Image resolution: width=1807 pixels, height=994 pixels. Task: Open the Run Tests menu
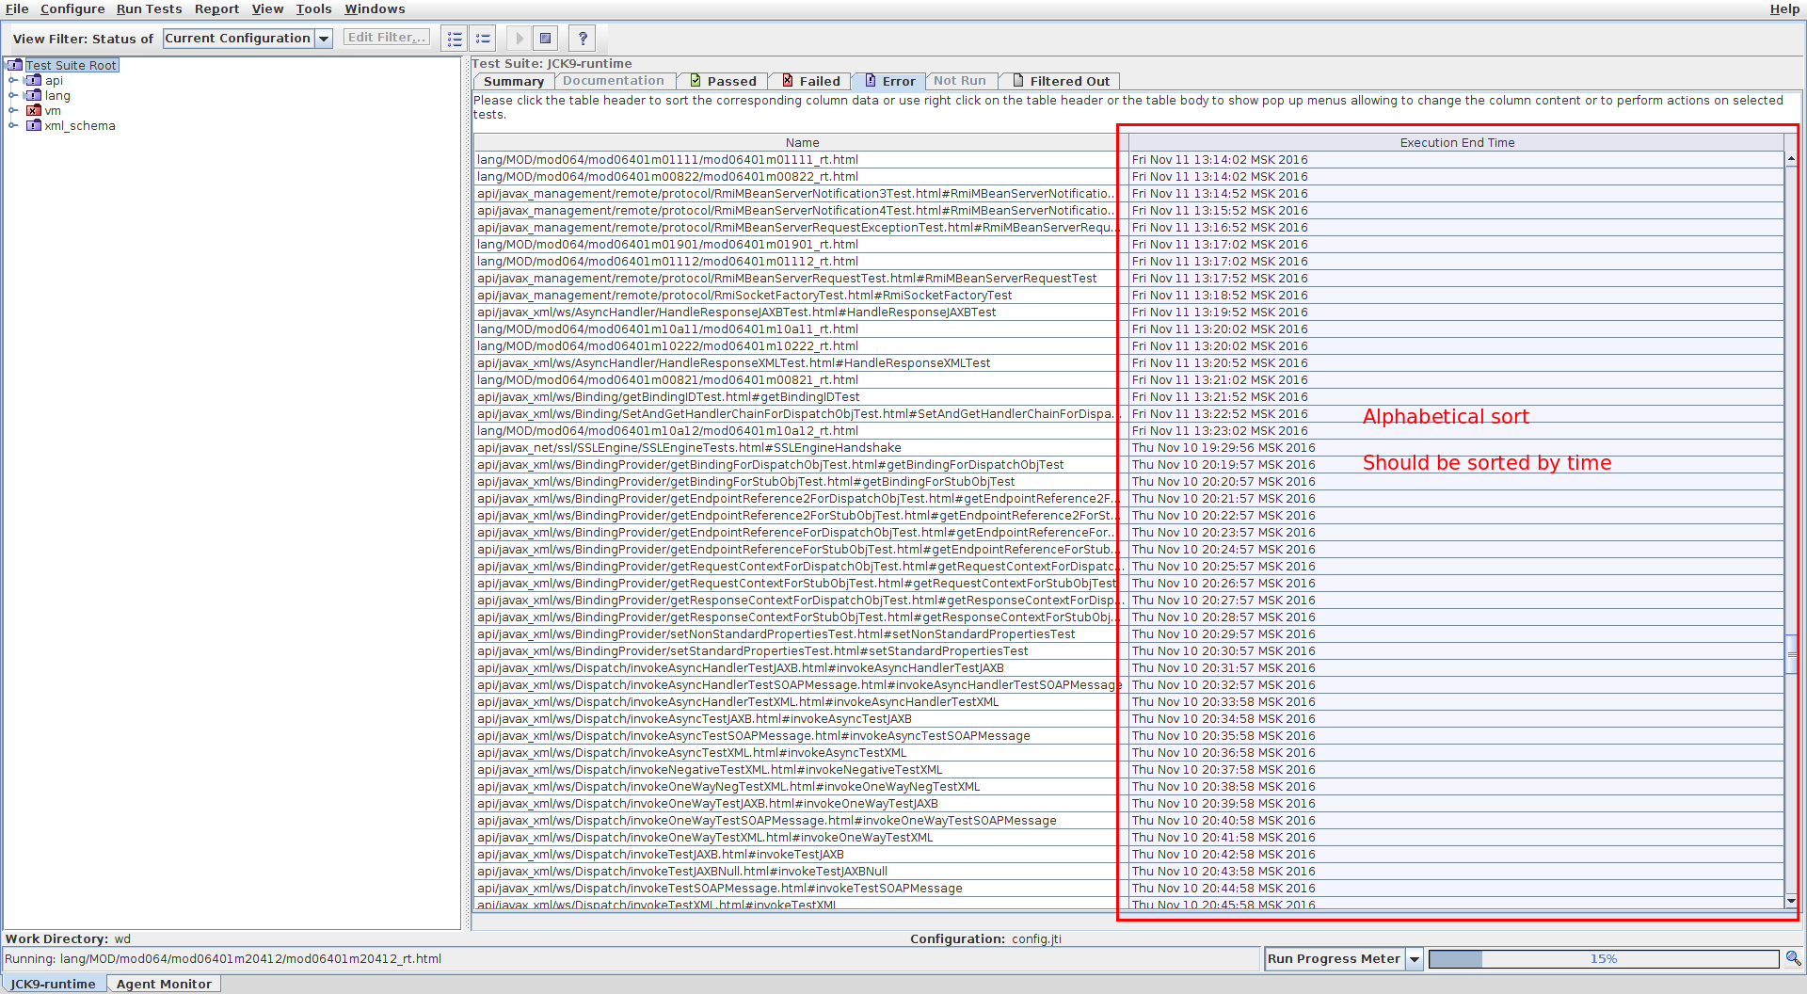[x=149, y=9]
